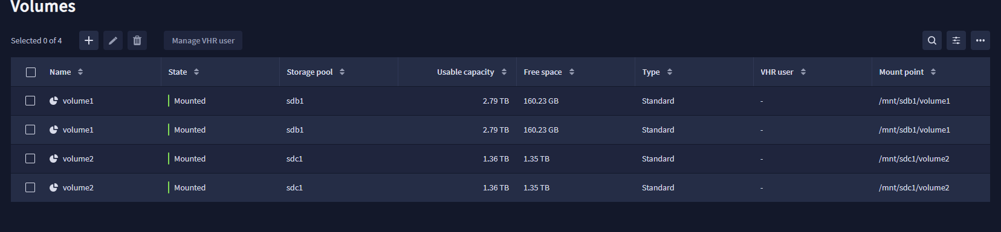The height and width of the screenshot is (232, 1001).
Task: Toggle the select-all header checkbox
Action: (31, 72)
